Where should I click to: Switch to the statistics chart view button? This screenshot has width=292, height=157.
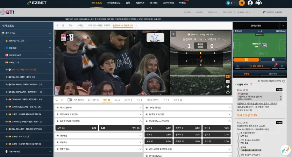point(273,60)
